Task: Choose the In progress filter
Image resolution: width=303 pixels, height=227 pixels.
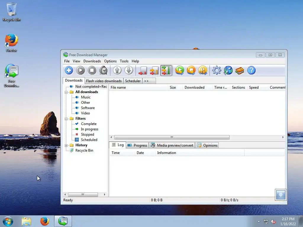Action: click(x=89, y=129)
